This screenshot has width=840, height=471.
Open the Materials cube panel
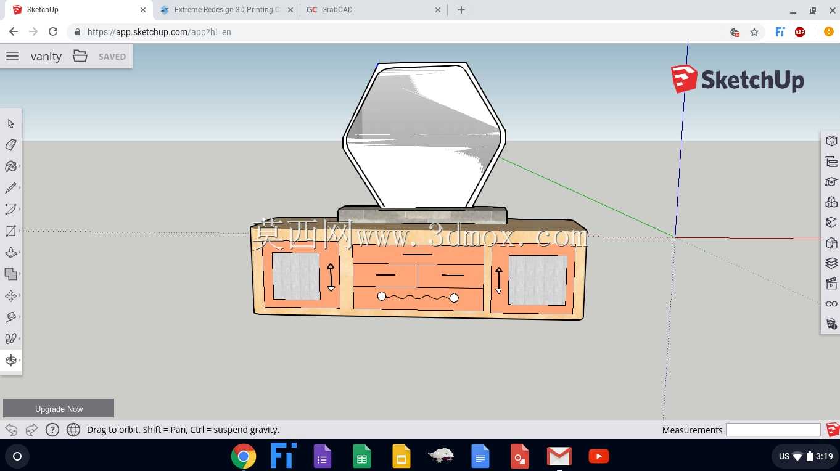[831, 223]
